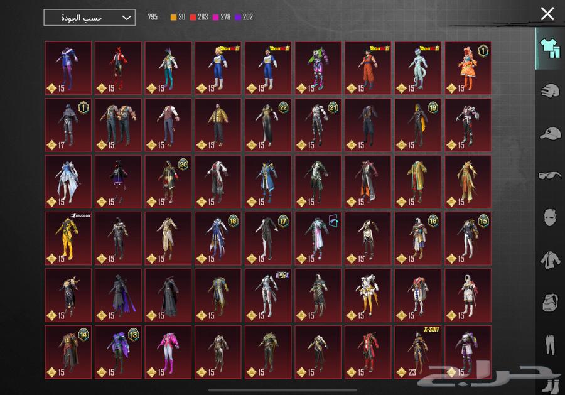Tap the number 17 badge on black outfit
This screenshot has height=395, width=565.
[283, 221]
